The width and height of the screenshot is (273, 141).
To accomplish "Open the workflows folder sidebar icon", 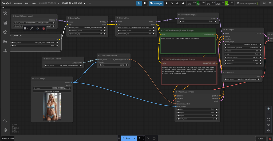I will click(x=5, y=42).
